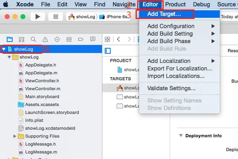Collapse the showLog project root
The image size is (238, 159).
[x=4, y=49]
